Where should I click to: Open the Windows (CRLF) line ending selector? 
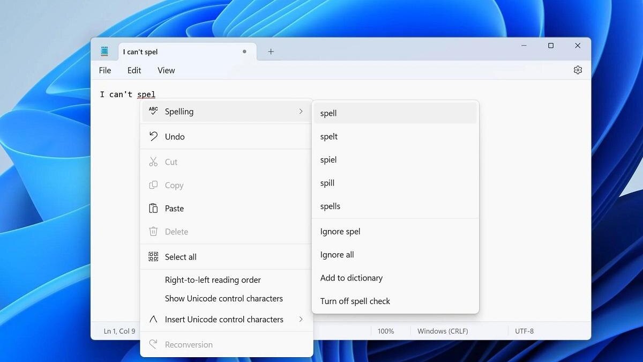coord(442,331)
